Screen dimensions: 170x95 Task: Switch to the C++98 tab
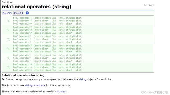7,13
